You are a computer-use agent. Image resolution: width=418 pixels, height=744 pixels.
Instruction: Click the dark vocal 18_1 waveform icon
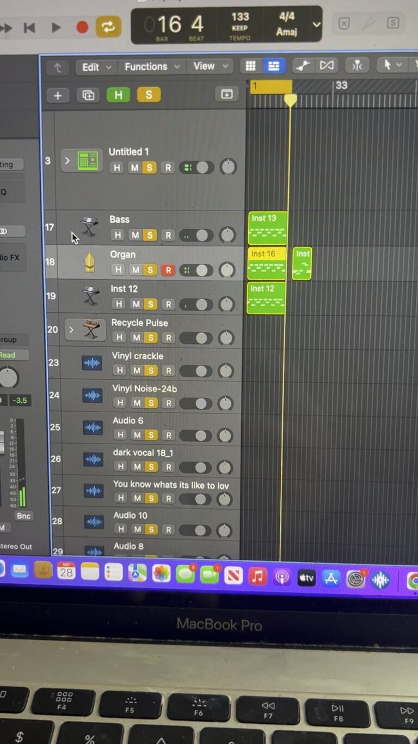tap(93, 459)
